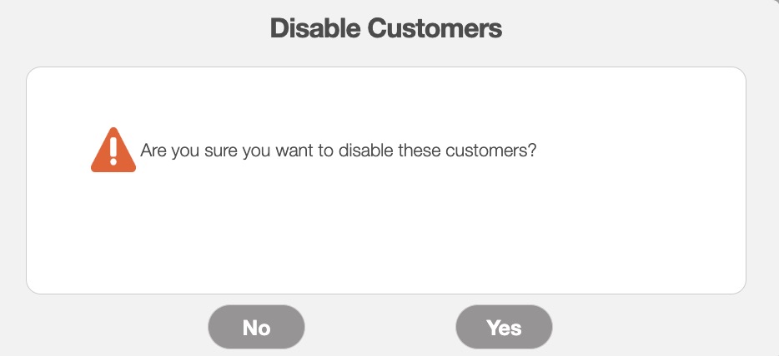This screenshot has width=779, height=356.
Task: Click the No button to cancel
Action: click(256, 327)
